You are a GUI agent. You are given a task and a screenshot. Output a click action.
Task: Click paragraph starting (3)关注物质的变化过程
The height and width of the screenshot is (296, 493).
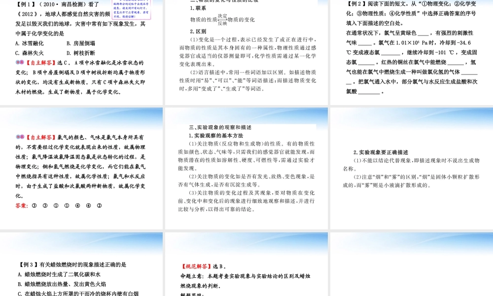246,201
